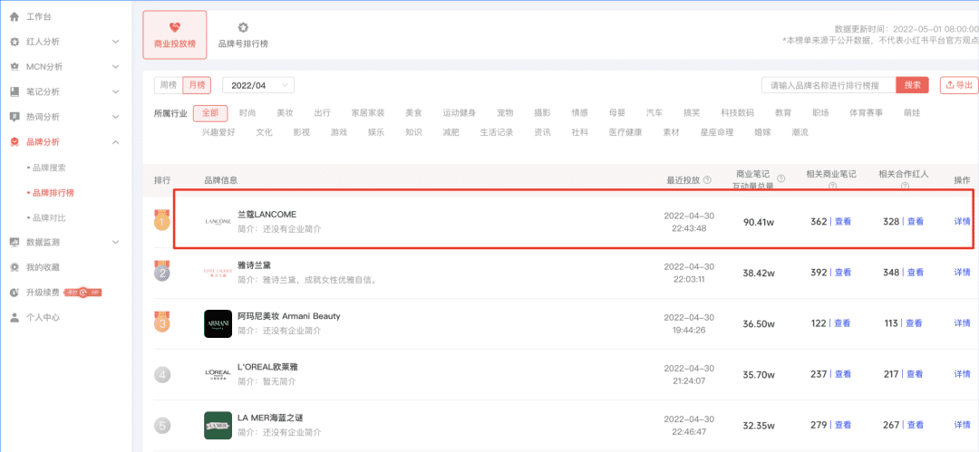Click the rank 3 bronze medal icon
Screen dimensions: 979x452
click(x=162, y=322)
